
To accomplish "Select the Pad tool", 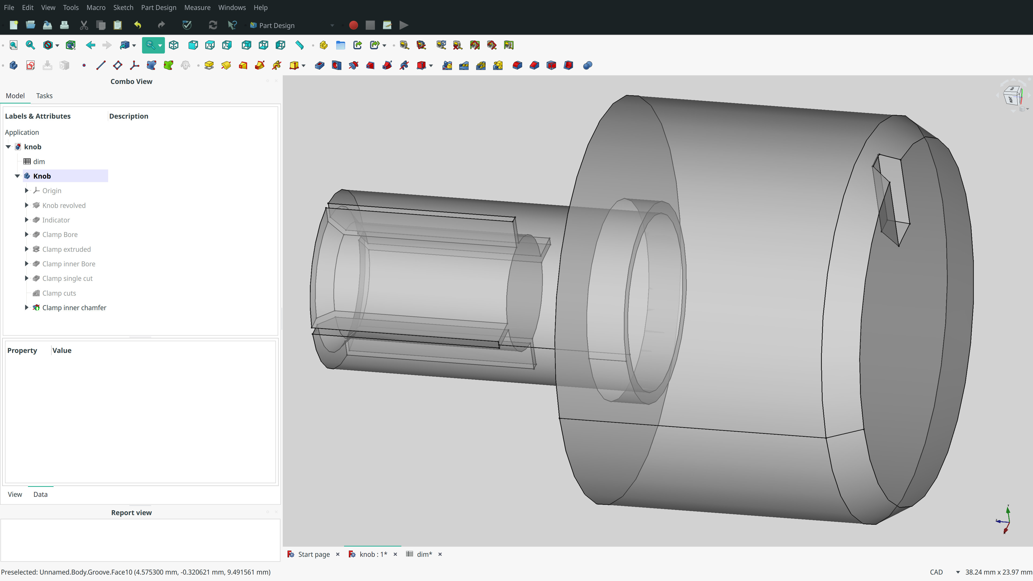I will coord(209,65).
